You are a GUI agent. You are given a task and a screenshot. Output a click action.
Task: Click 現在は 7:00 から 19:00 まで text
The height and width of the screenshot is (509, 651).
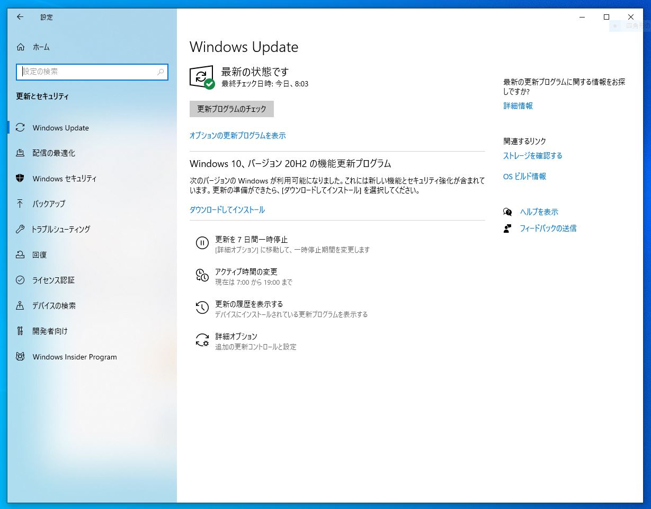click(254, 283)
